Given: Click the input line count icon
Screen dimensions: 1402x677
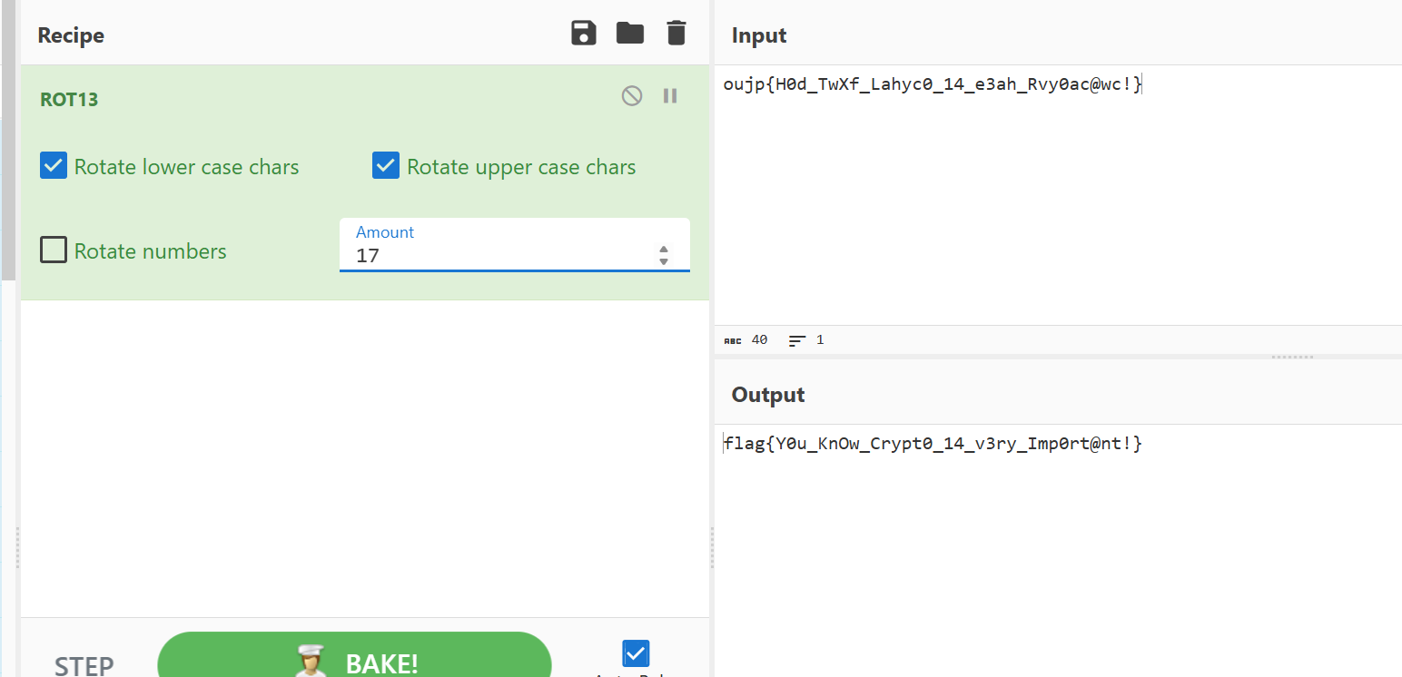Looking at the screenshot, I should 796,340.
